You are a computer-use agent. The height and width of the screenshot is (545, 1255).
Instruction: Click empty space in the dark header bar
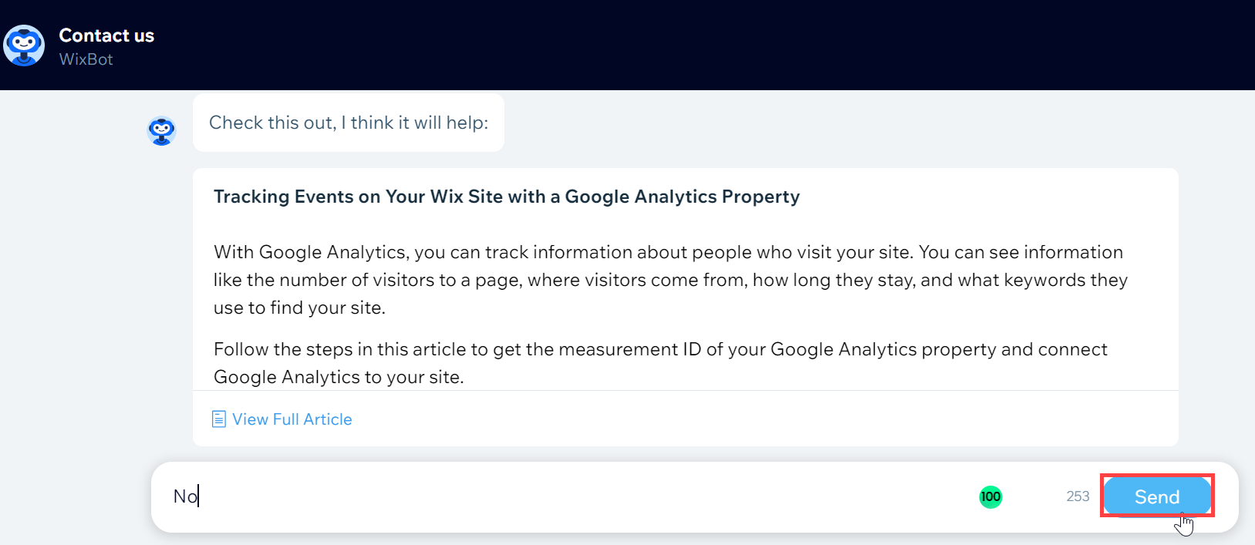coord(694,45)
